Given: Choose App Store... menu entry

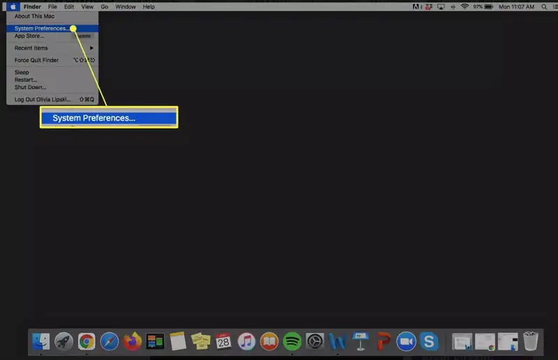Looking at the screenshot, I should click(x=52, y=36).
